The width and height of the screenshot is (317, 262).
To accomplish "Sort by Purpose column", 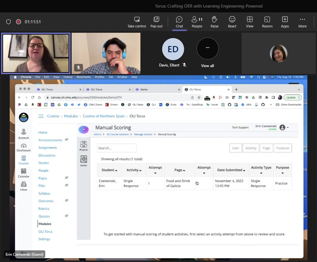I will [x=282, y=170].
